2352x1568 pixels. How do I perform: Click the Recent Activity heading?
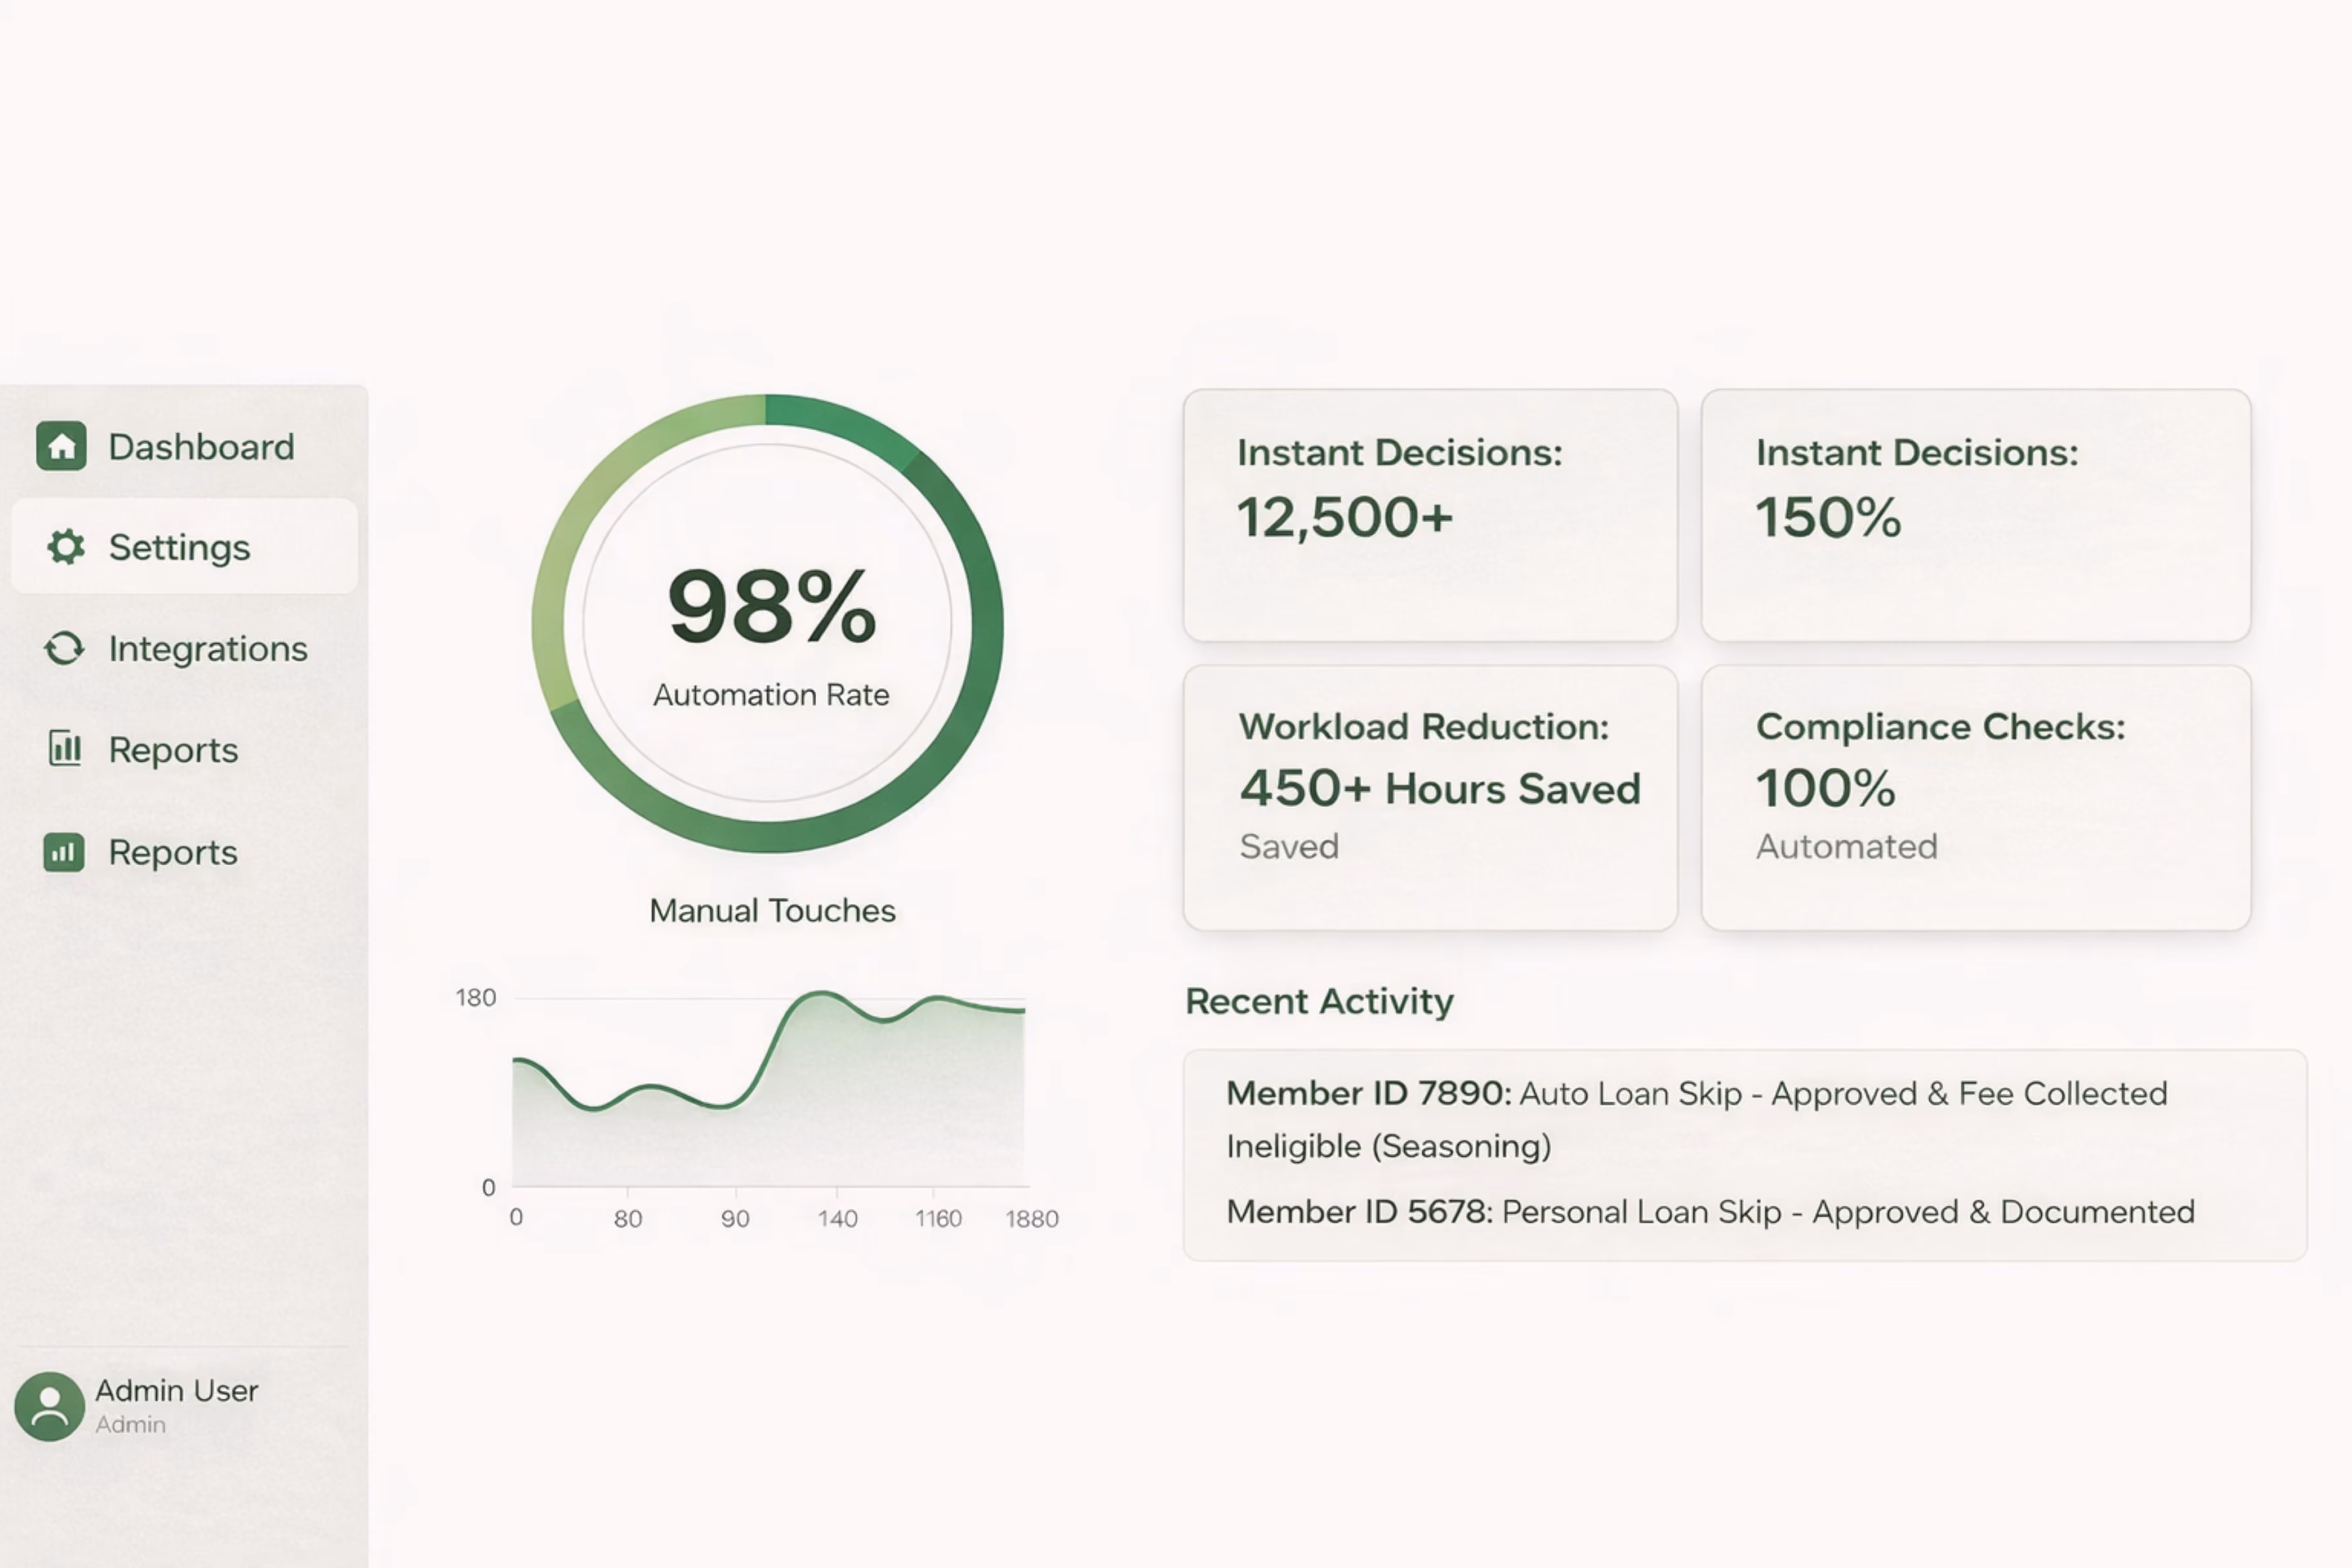click(1319, 1001)
